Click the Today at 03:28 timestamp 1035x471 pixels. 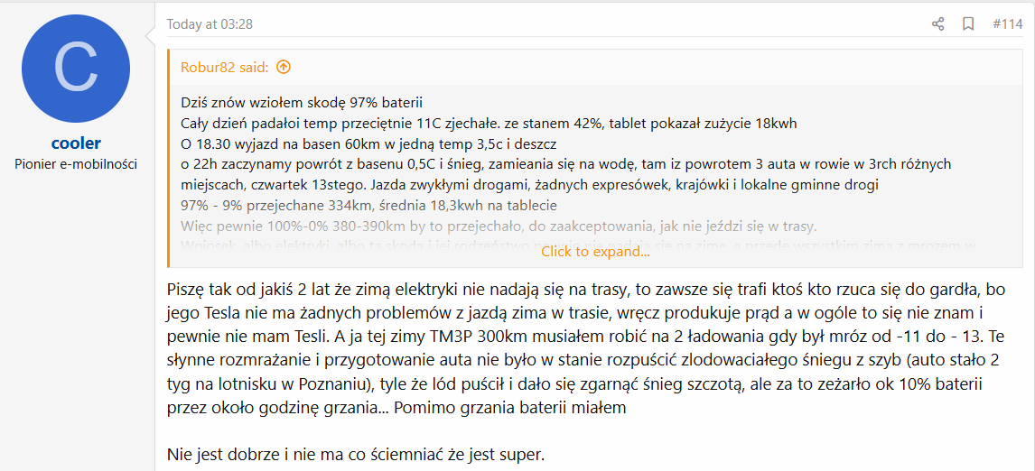click(x=210, y=24)
